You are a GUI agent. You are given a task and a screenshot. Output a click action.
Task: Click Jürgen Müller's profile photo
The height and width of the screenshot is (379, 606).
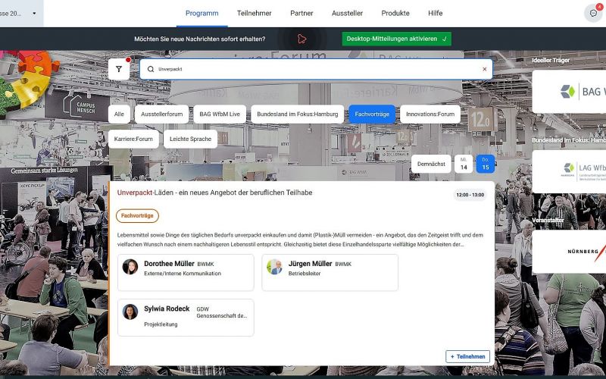coord(275,267)
